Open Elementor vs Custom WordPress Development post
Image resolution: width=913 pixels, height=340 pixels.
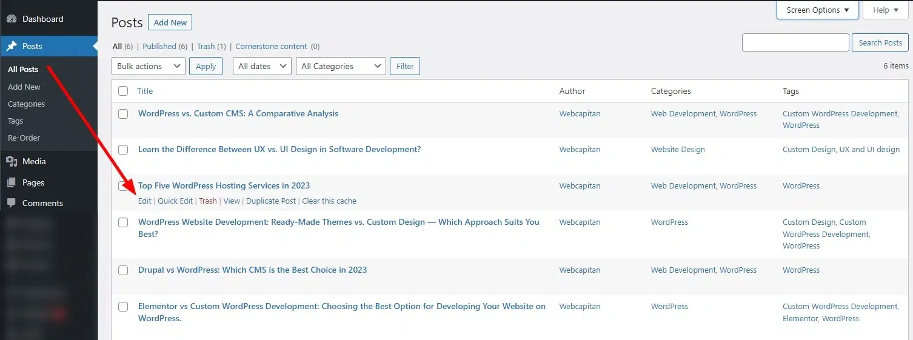tap(342, 312)
